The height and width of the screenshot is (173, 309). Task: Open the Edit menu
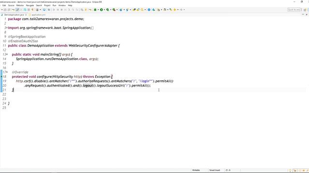click(x=4, y=5)
